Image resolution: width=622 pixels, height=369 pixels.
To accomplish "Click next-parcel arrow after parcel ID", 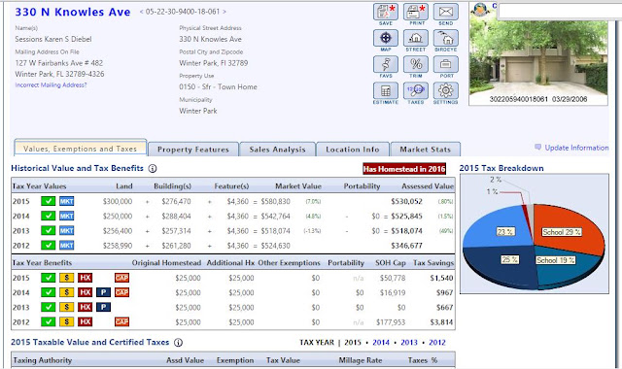I will [x=225, y=12].
